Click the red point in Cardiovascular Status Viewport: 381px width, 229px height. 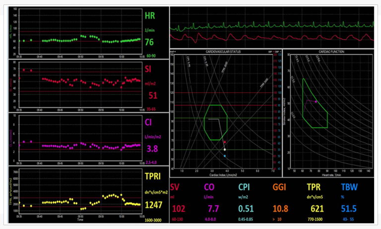click(x=224, y=142)
